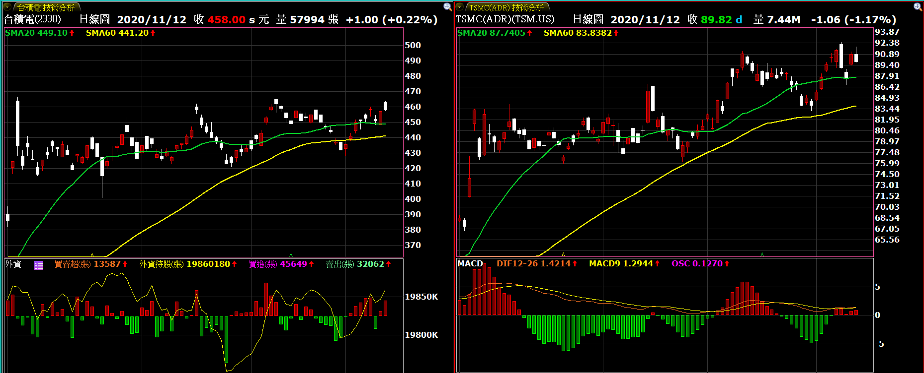Screen dimensions: 924x373
Task: Click the 19850K axis label
Action: (x=421, y=297)
